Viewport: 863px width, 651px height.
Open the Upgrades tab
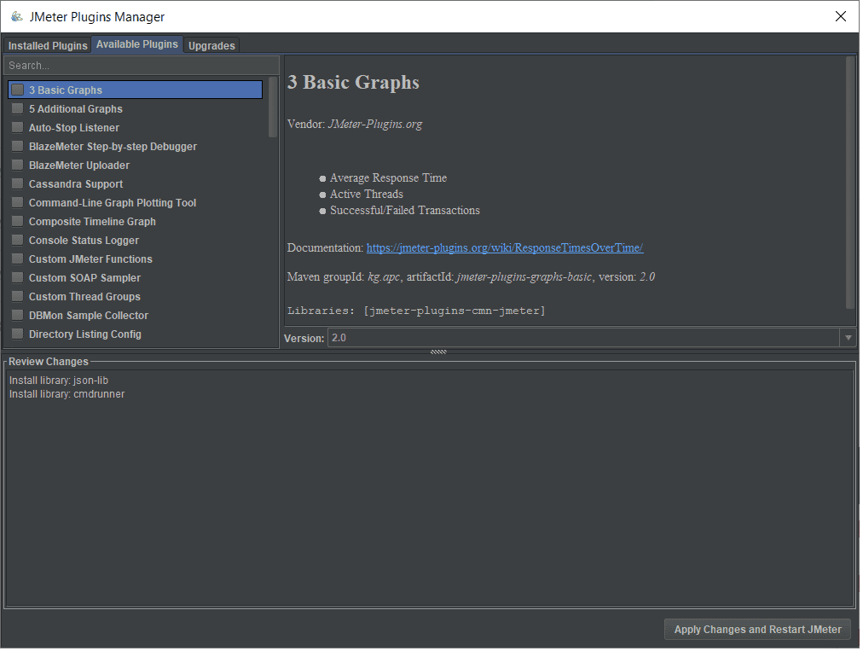pyautogui.click(x=211, y=45)
